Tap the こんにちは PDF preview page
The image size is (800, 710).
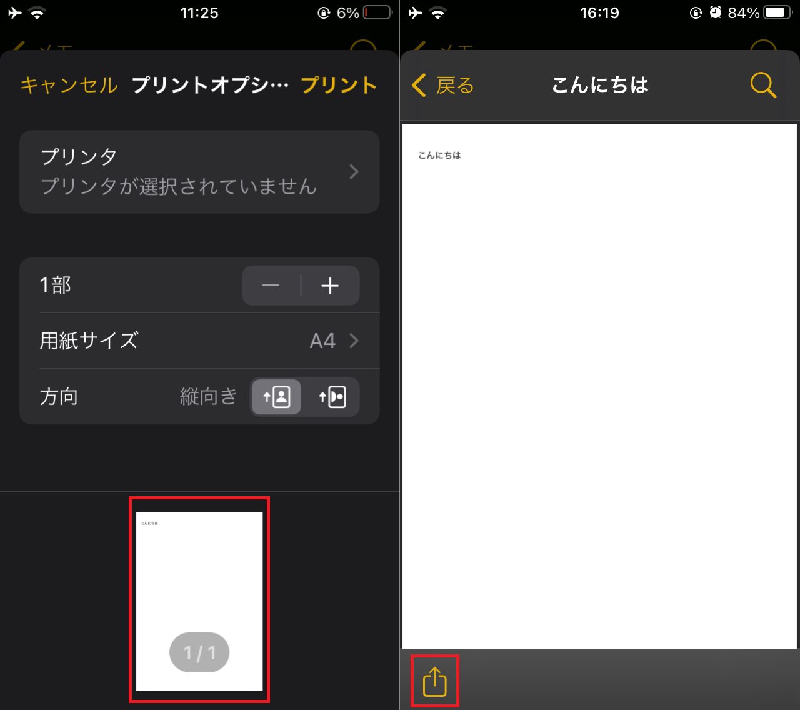click(599, 386)
